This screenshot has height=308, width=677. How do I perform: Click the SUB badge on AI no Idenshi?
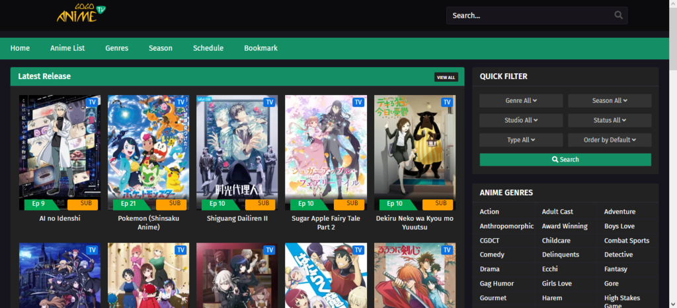(x=83, y=204)
